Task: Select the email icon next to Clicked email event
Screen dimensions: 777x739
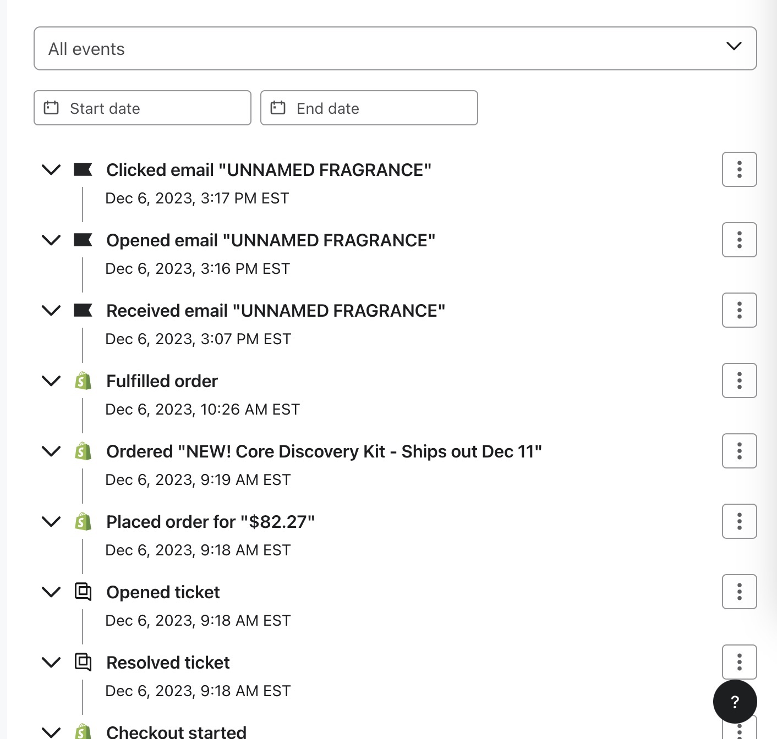Action: coord(84,169)
